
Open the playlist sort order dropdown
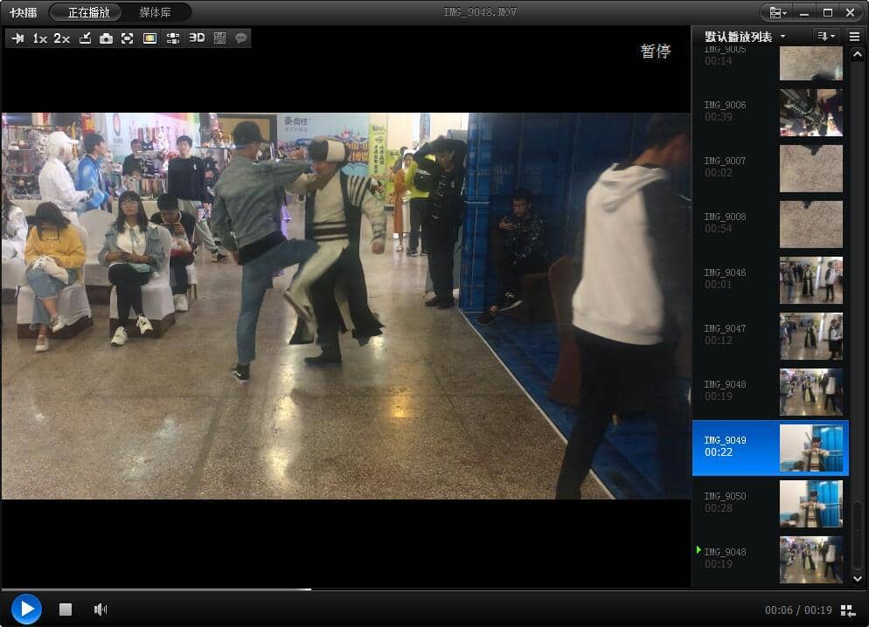tap(826, 37)
